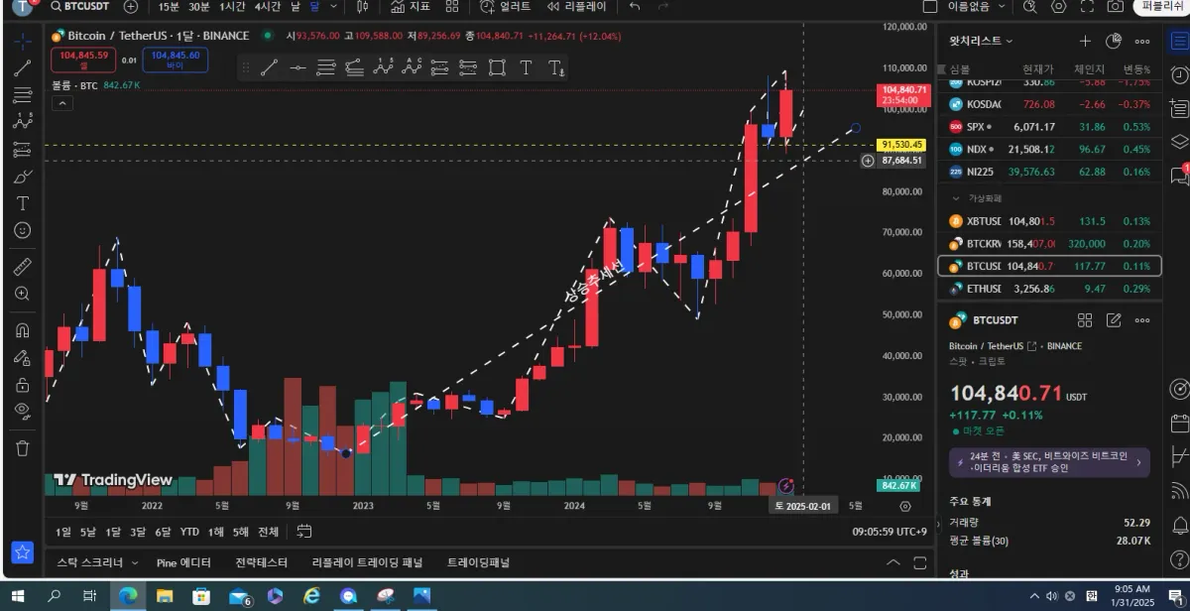Select horizontal line in floating drawing toolbar
Screen dimensions: 1190x611
pyautogui.click(x=297, y=68)
